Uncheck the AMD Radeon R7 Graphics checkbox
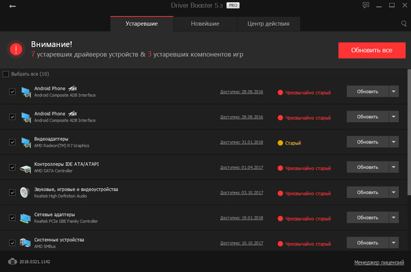 (12, 142)
